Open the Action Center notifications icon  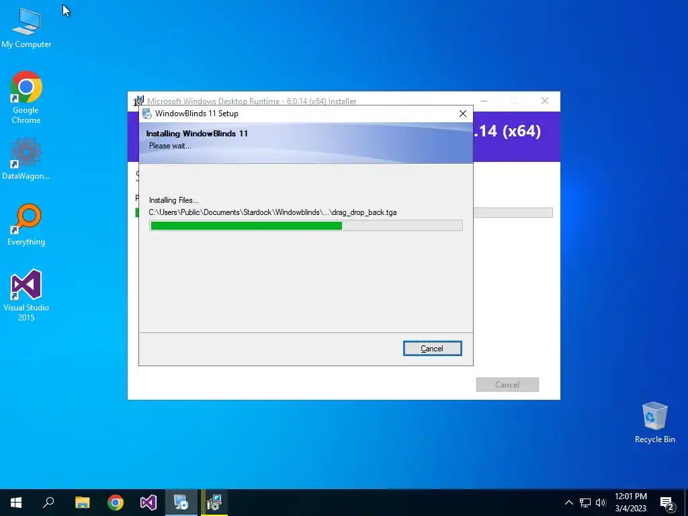coord(667,503)
